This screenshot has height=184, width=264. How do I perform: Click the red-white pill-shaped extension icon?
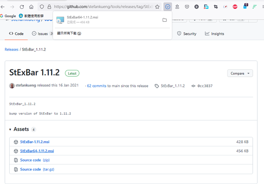click(x=225, y=7)
